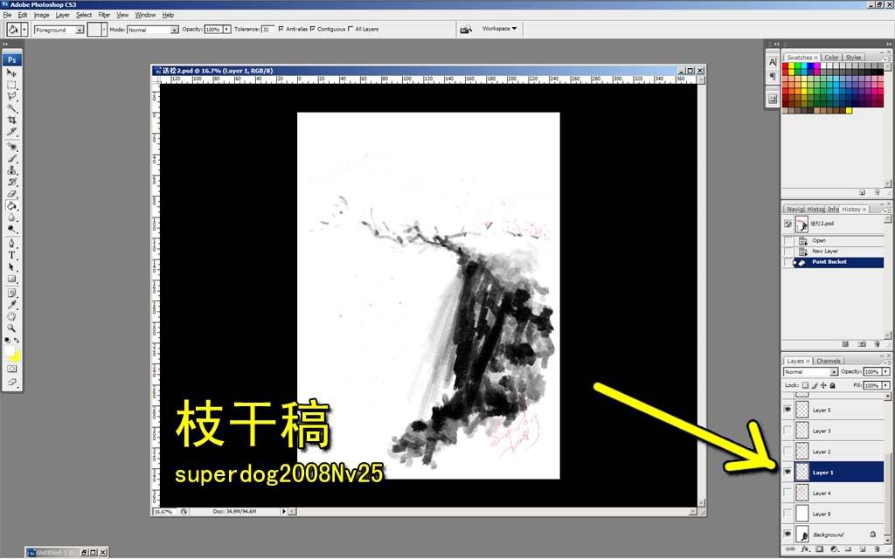Delete layer with Layers panel trash icon
This screenshot has height=559, width=895.
(x=877, y=549)
